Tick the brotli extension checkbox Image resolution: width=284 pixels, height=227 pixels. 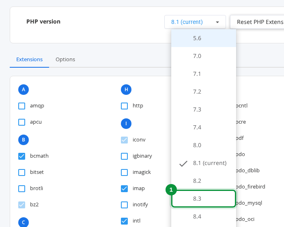click(x=22, y=188)
